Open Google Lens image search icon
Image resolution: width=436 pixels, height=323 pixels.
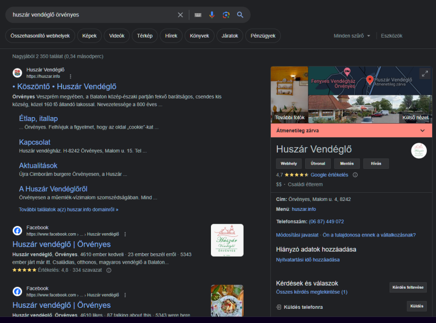(226, 15)
